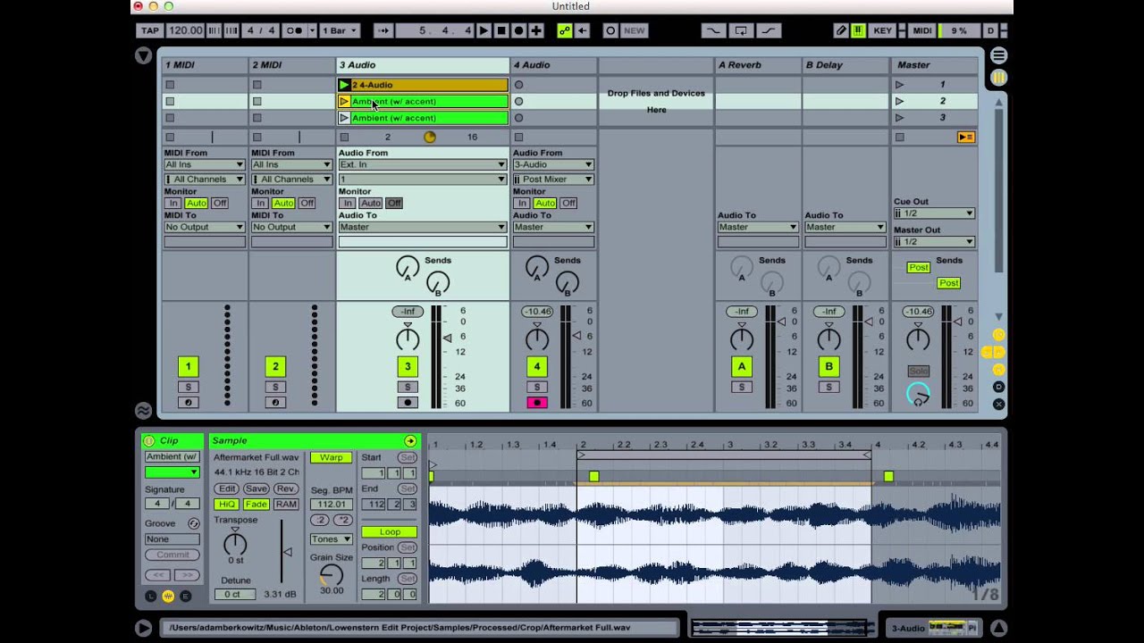The height and width of the screenshot is (643, 1144).
Task: Toggle the Draw Mode pencil icon
Action: click(841, 30)
